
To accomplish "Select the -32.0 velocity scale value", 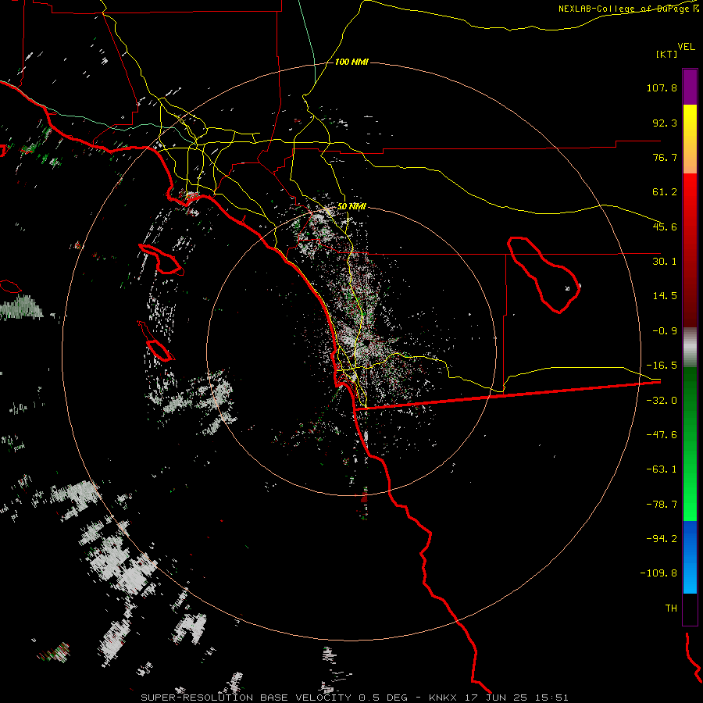I will coord(662,401).
